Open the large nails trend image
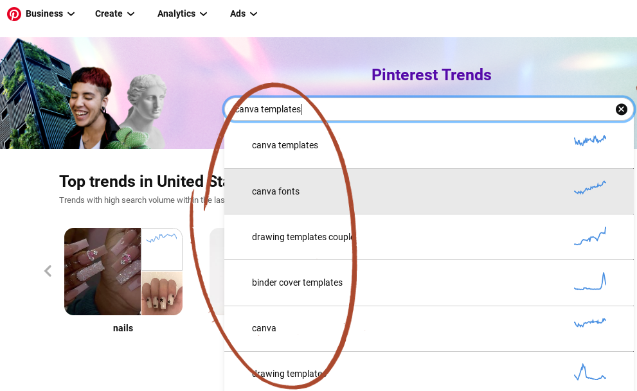The width and height of the screenshot is (637, 391). [102, 272]
